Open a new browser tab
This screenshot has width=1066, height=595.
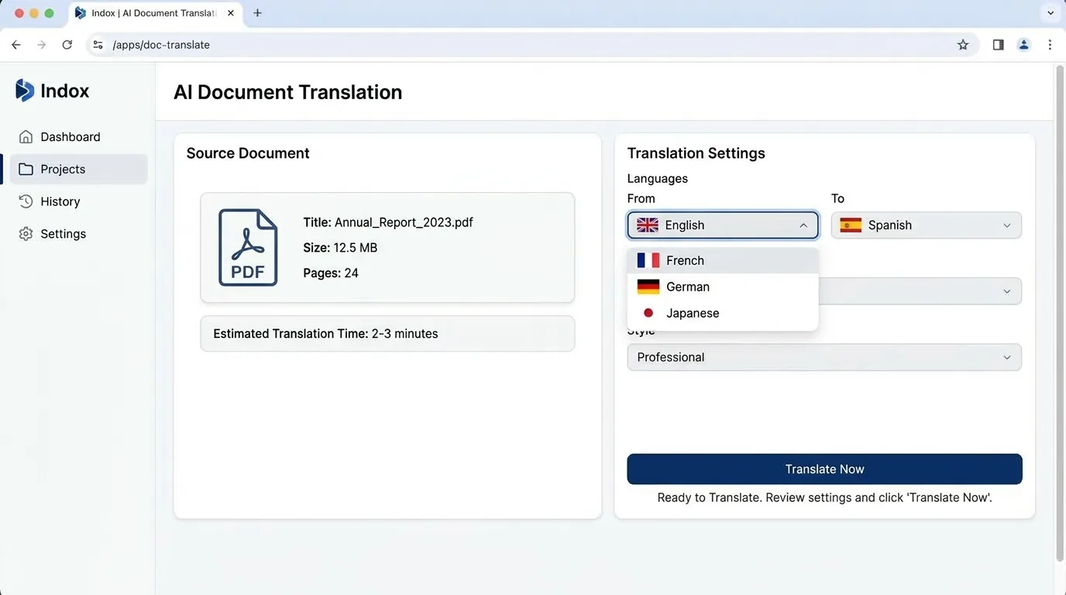click(x=258, y=13)
